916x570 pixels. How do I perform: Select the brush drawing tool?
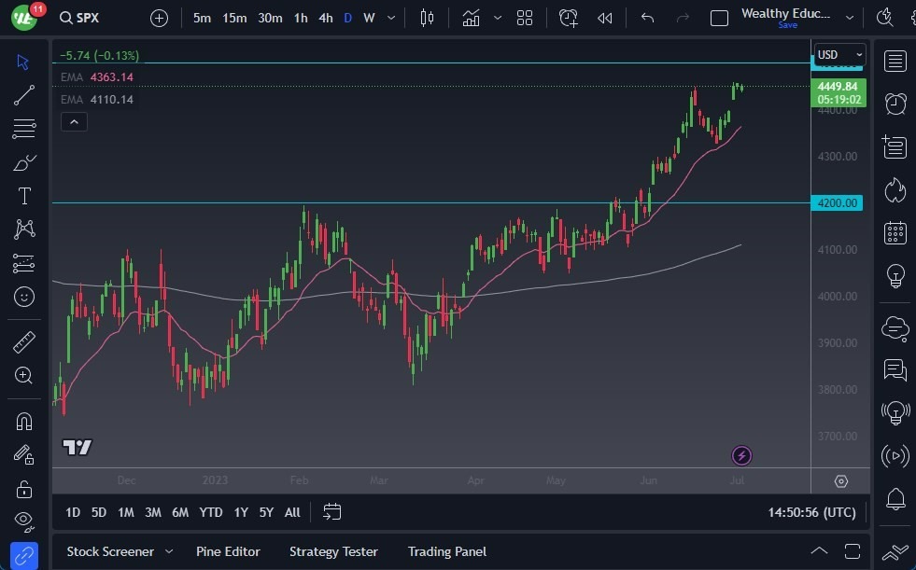click(x=24, y=162)
